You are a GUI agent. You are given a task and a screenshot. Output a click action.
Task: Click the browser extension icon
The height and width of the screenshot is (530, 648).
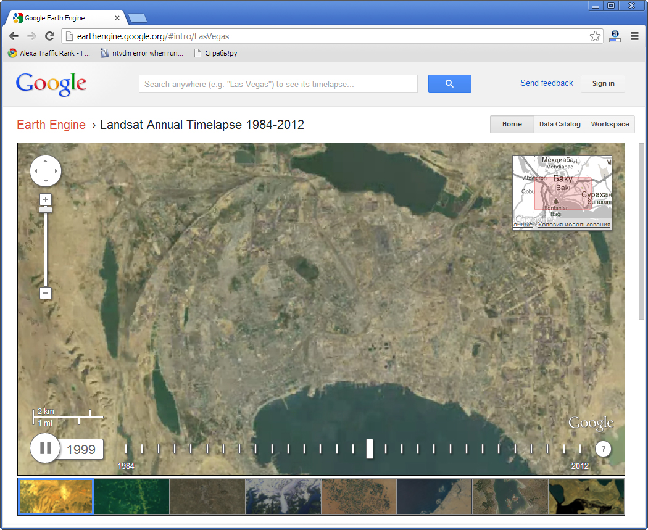tap(615, 36)
